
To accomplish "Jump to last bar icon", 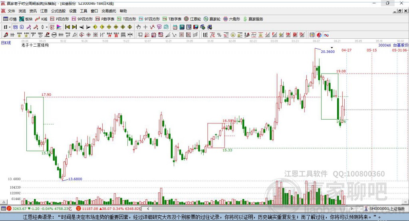I will tap(74, 27).
